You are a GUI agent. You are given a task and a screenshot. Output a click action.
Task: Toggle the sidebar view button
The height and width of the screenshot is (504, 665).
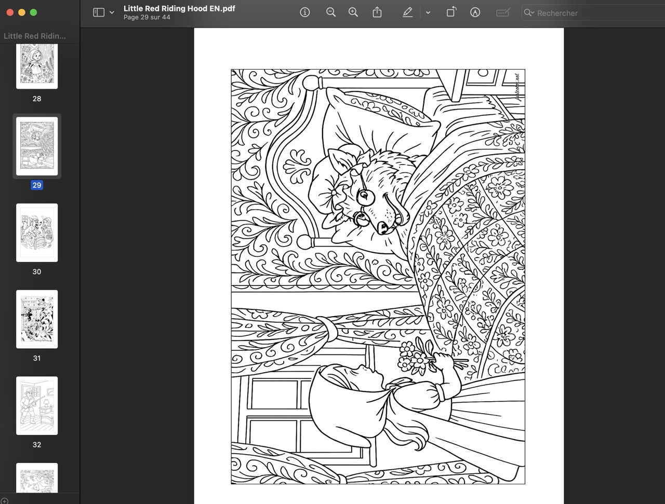[x=99, y=12]
